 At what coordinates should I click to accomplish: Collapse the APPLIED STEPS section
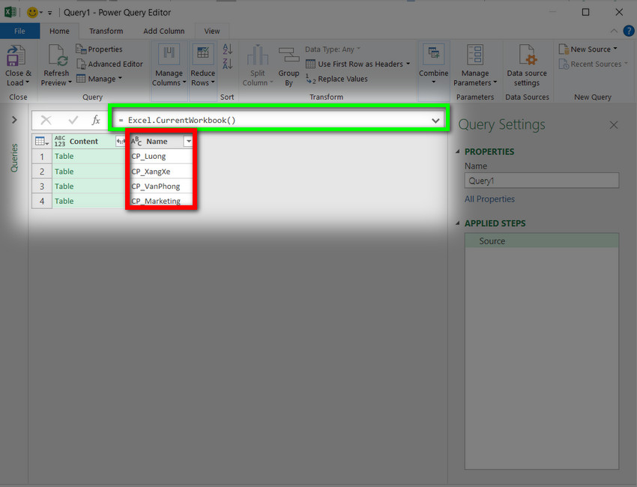pyautogui.click(x=458, y=223)
